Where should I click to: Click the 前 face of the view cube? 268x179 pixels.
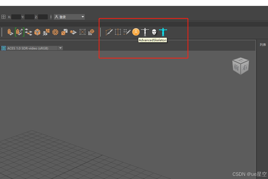(236, 67)
